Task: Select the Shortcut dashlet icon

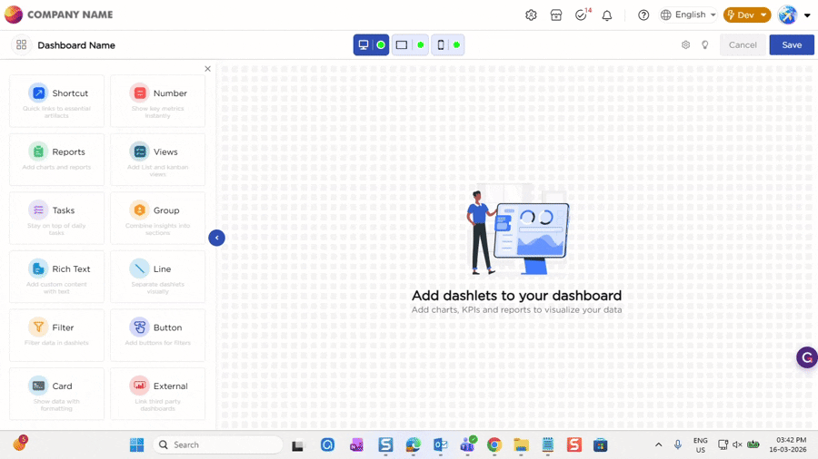Action: [38, 93]
